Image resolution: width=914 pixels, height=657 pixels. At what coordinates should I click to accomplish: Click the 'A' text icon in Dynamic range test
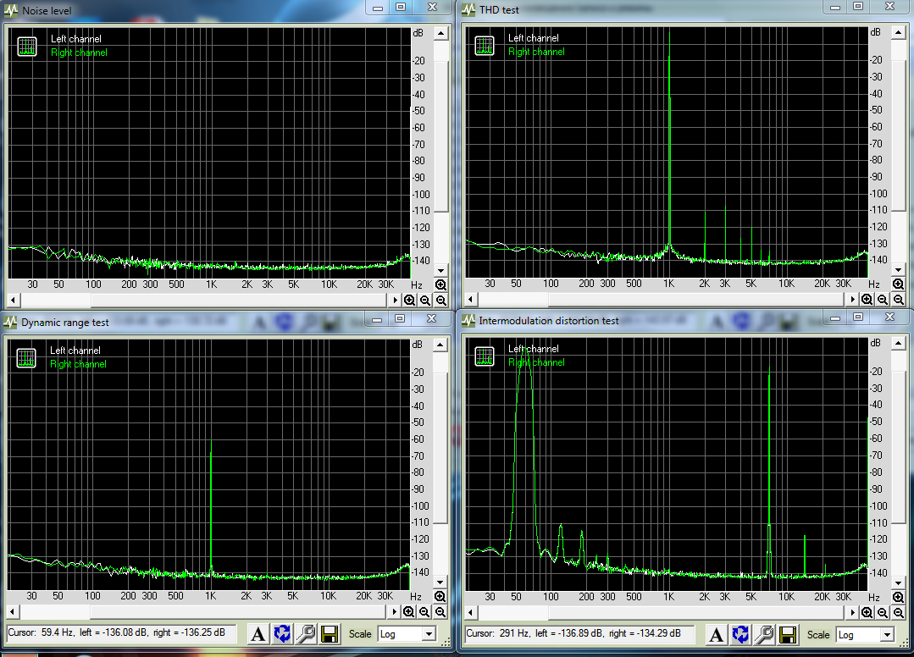click(x=258, y=633)
